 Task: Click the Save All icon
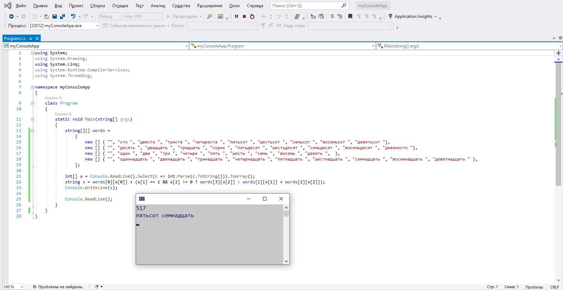(x=63, y=16)
